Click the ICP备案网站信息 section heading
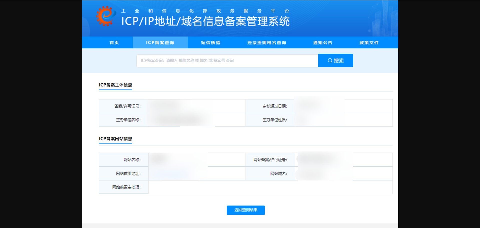 [115, 139]
